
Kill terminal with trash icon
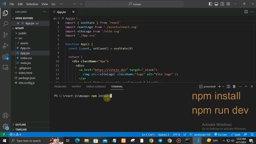coord(234,86)
